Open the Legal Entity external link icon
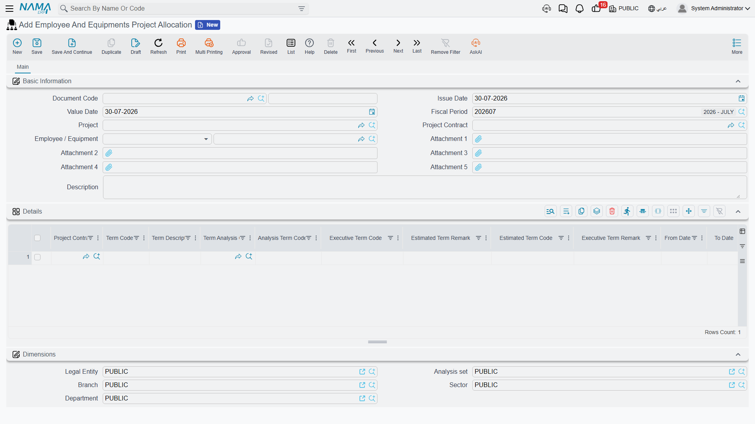Image resolution: width=755 pixels, height=424 pixels. click(362, 372)
